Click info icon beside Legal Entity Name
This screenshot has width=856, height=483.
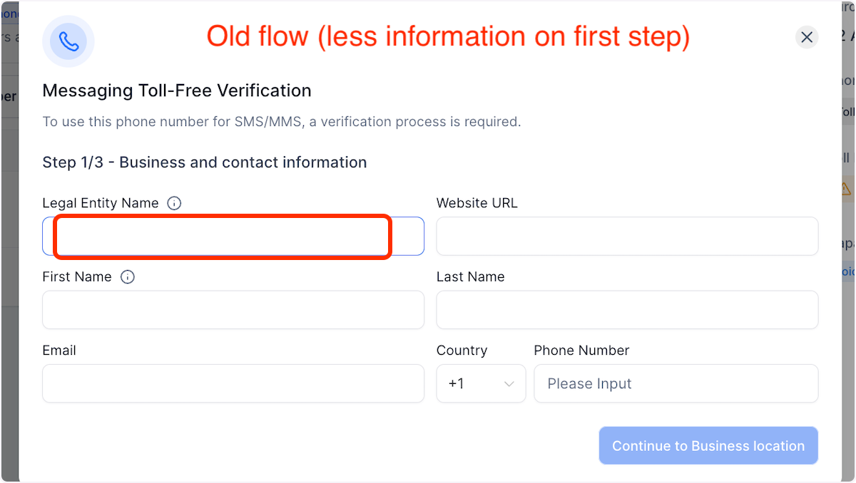click(174, 203)
